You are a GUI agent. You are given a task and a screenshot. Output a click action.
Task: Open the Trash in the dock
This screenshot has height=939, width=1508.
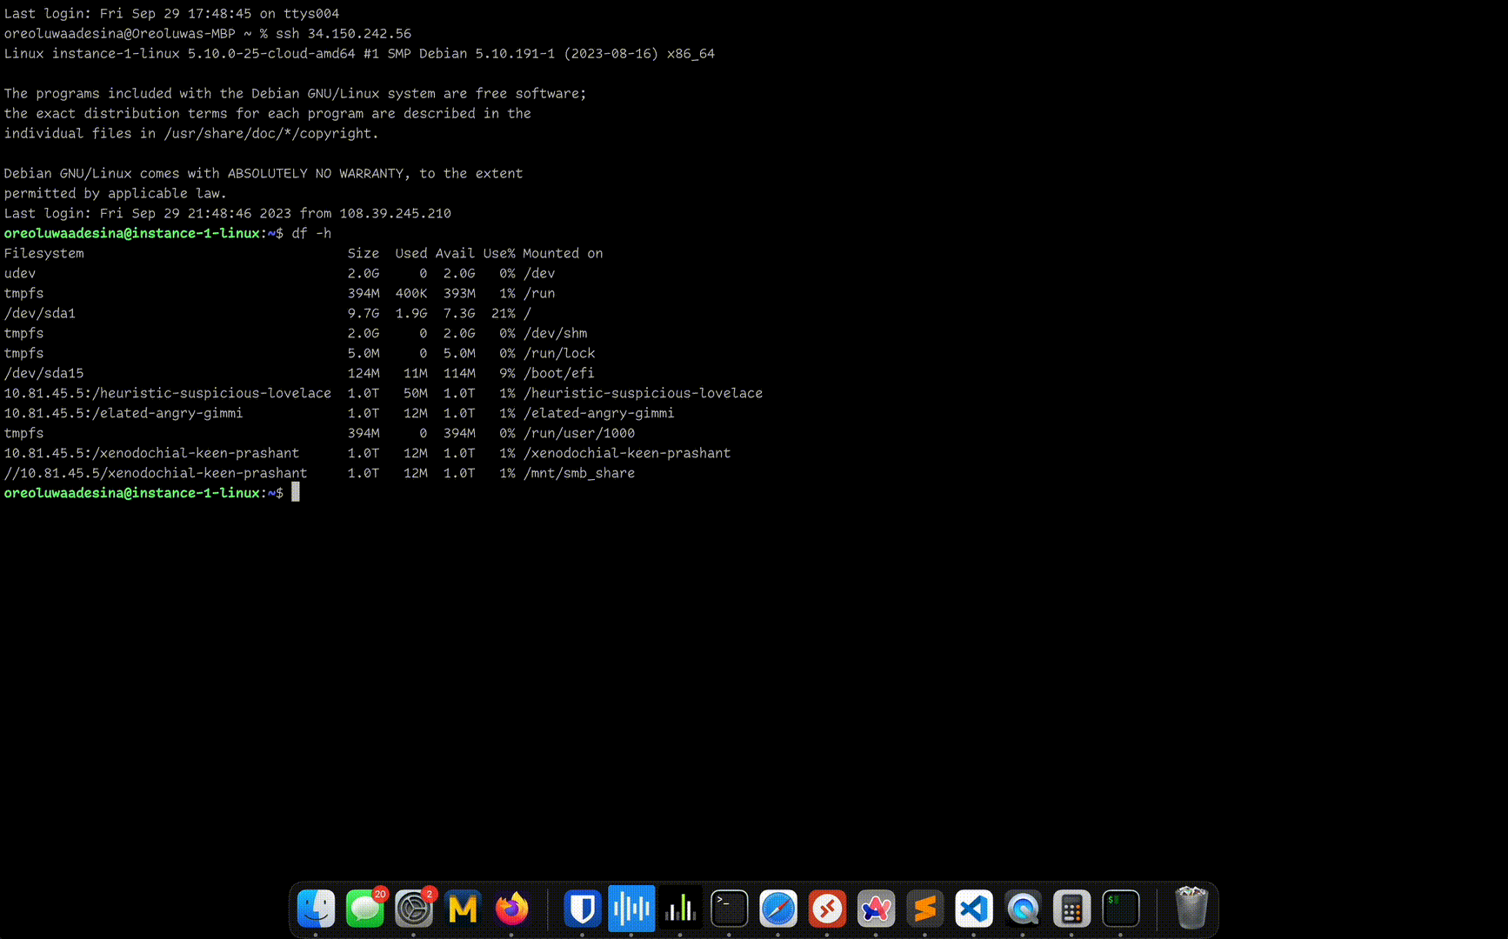(x=1191, y=909)
